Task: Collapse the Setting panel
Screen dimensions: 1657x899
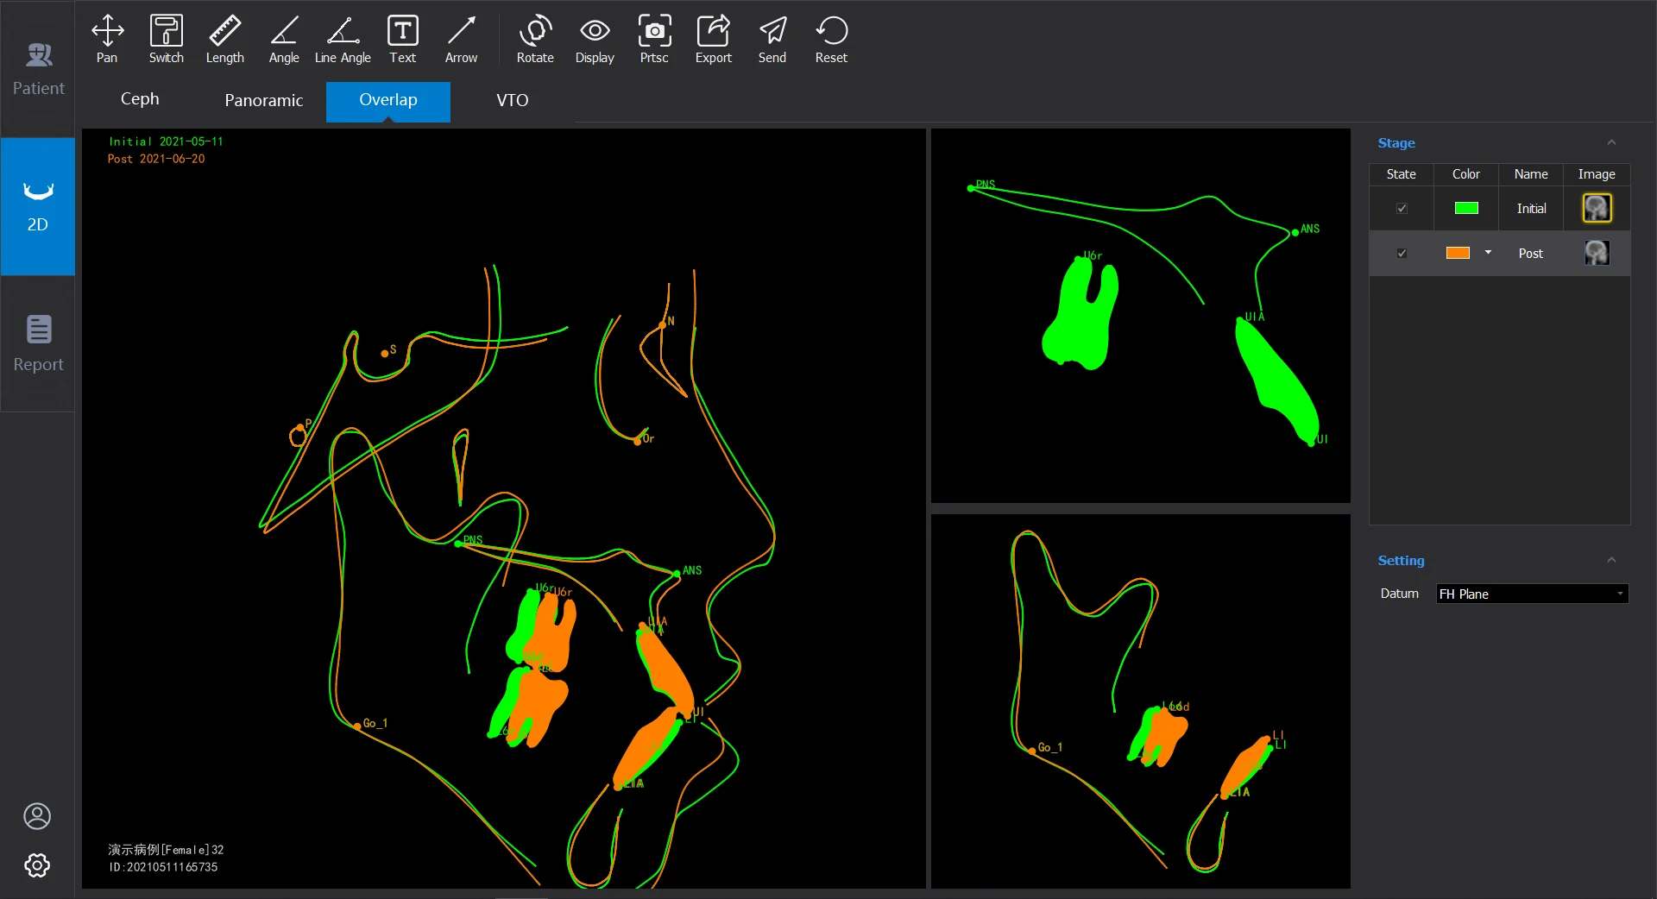Action: tap(1611, 560)
